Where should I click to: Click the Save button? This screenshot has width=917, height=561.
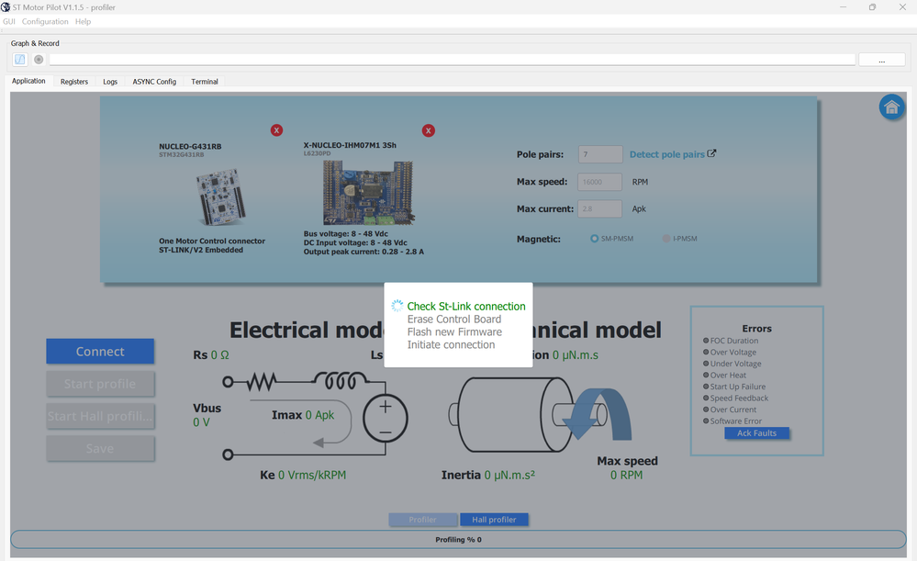(100, 449)
